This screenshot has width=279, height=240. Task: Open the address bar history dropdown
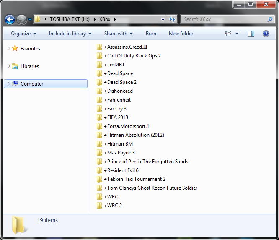point(163,19)
